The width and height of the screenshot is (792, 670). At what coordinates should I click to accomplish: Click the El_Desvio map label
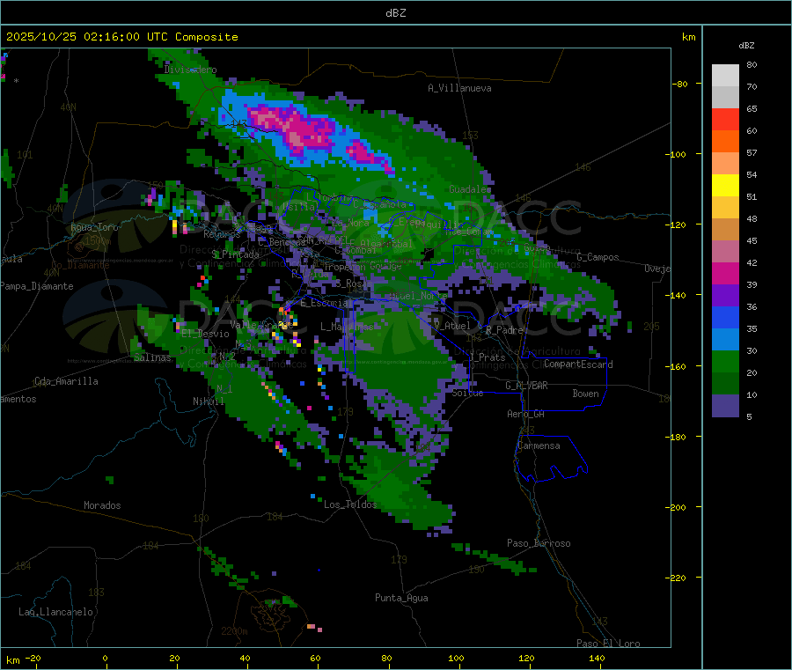206,334
